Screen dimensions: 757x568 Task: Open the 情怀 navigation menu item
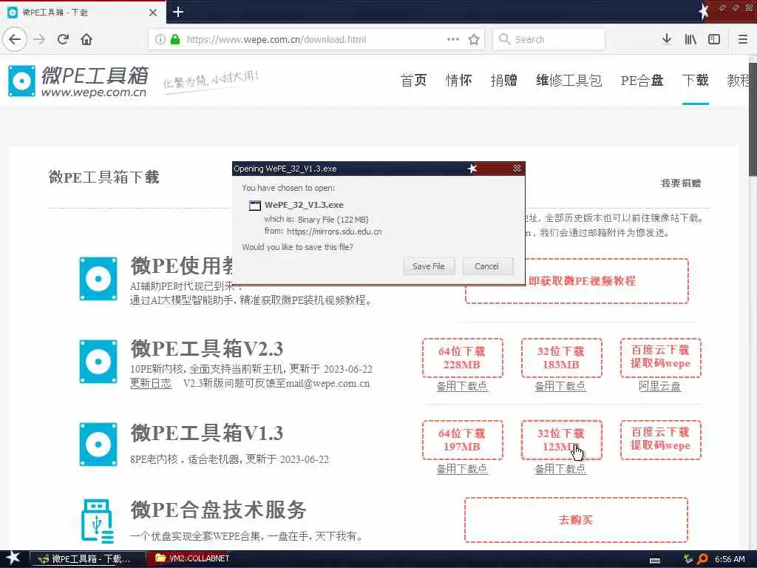[458, 80]
